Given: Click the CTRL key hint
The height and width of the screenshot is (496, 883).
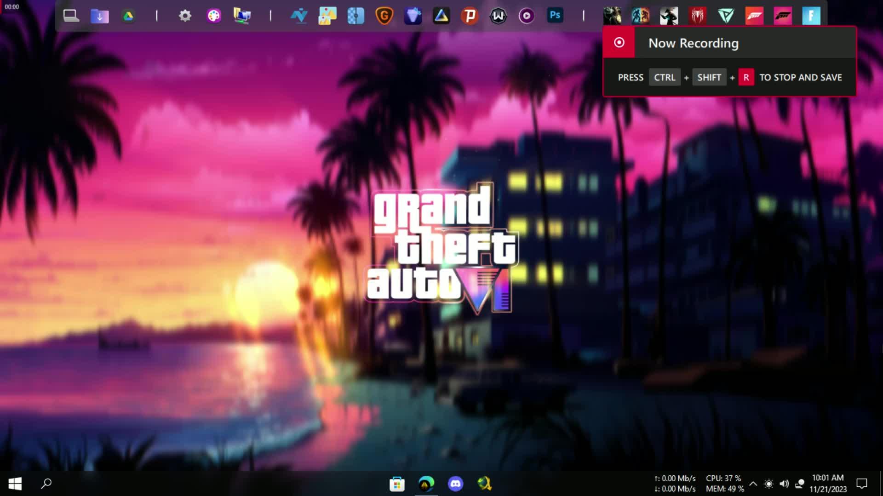Looking at the screenshot, I should 665,77.
